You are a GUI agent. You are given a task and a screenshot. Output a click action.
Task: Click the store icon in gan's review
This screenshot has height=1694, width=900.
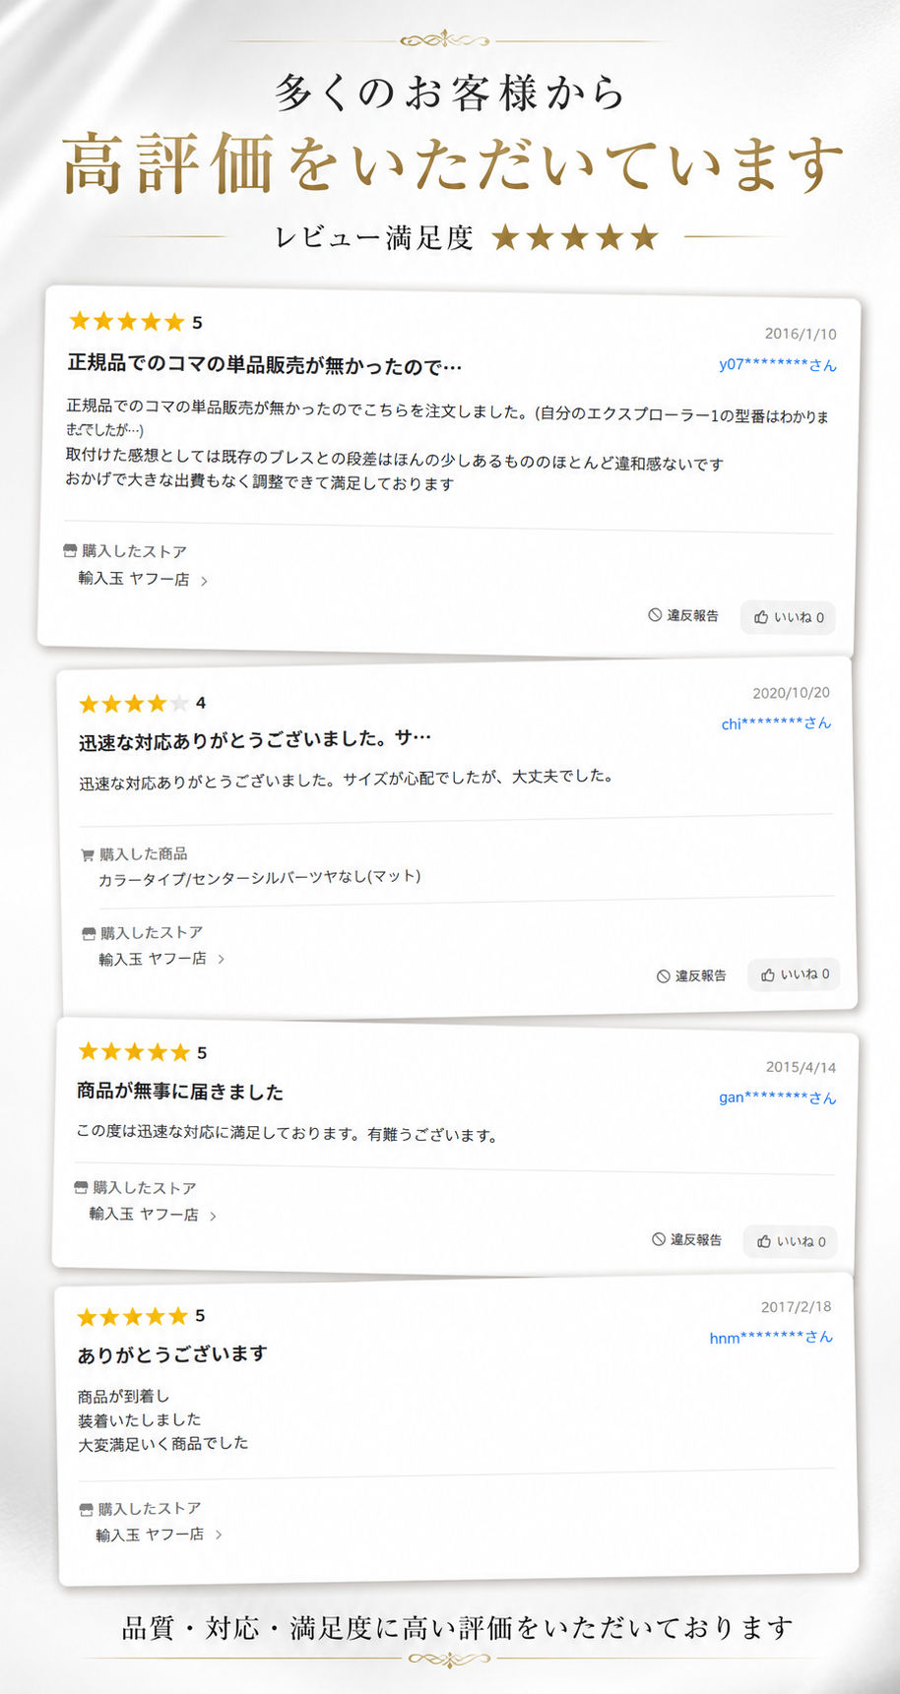pyautogui.click(x=81, y=1188)
